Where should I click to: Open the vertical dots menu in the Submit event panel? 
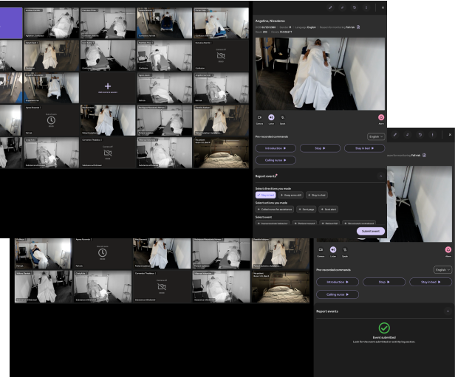pos(366,7)
